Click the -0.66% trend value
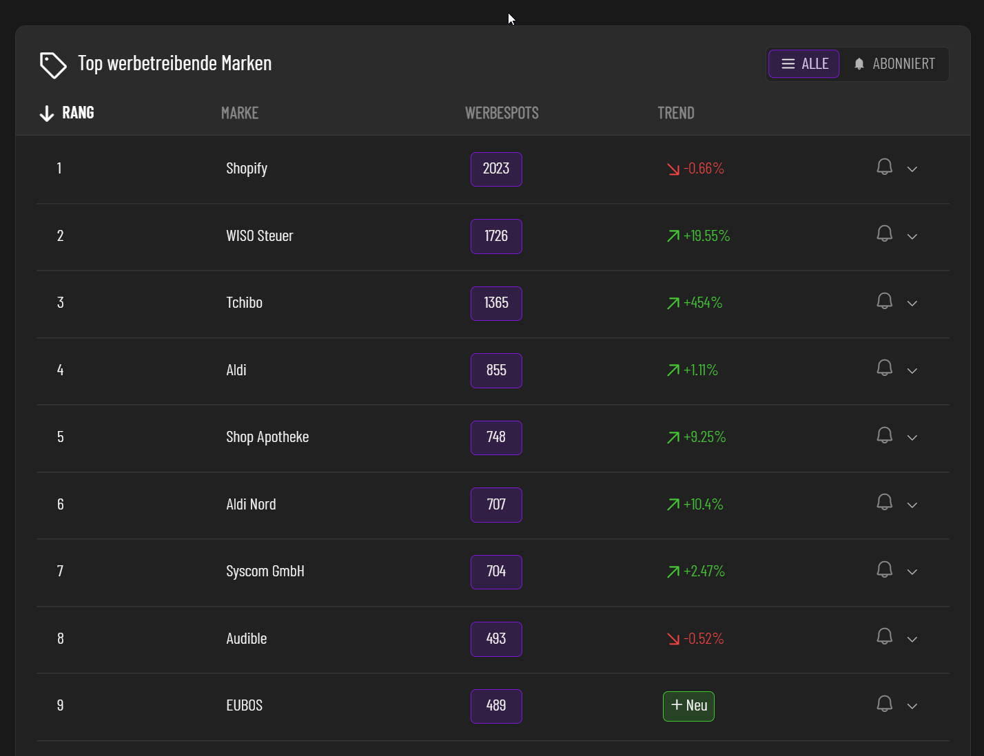This screenshot has height=756, width=984. coord(704,169)
